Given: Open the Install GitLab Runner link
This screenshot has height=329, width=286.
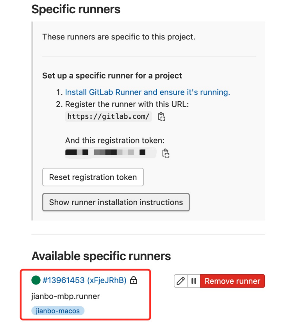Looking at the screenshot, I should point(147,92).
